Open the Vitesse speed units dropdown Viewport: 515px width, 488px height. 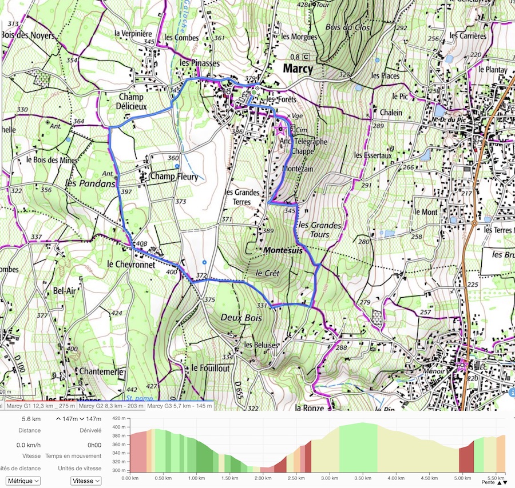tap(86, 481)
